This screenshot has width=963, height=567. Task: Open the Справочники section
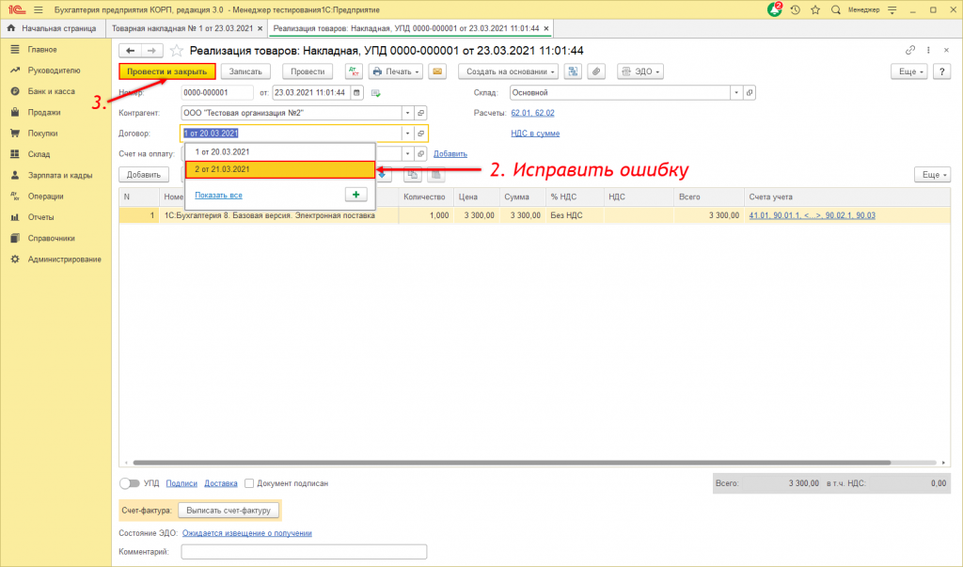51,238
